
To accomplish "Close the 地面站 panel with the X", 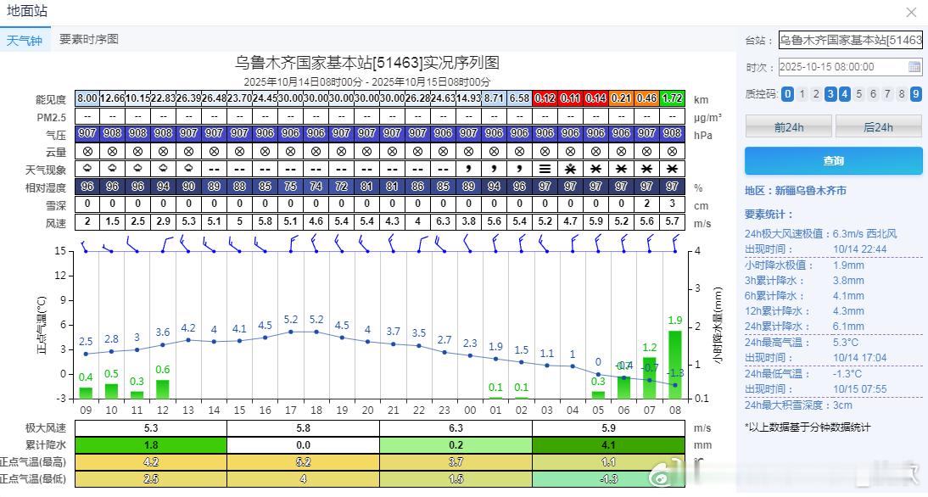I will 911,13.
